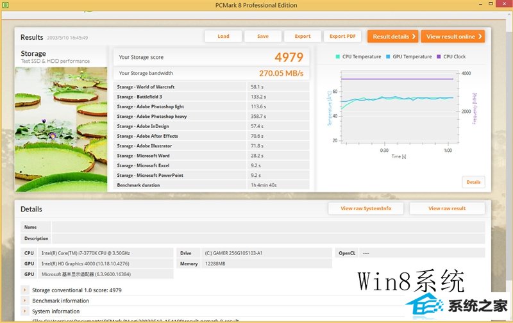
Task: Minimize the PCMark 8 window
Action: click(480, 4)
